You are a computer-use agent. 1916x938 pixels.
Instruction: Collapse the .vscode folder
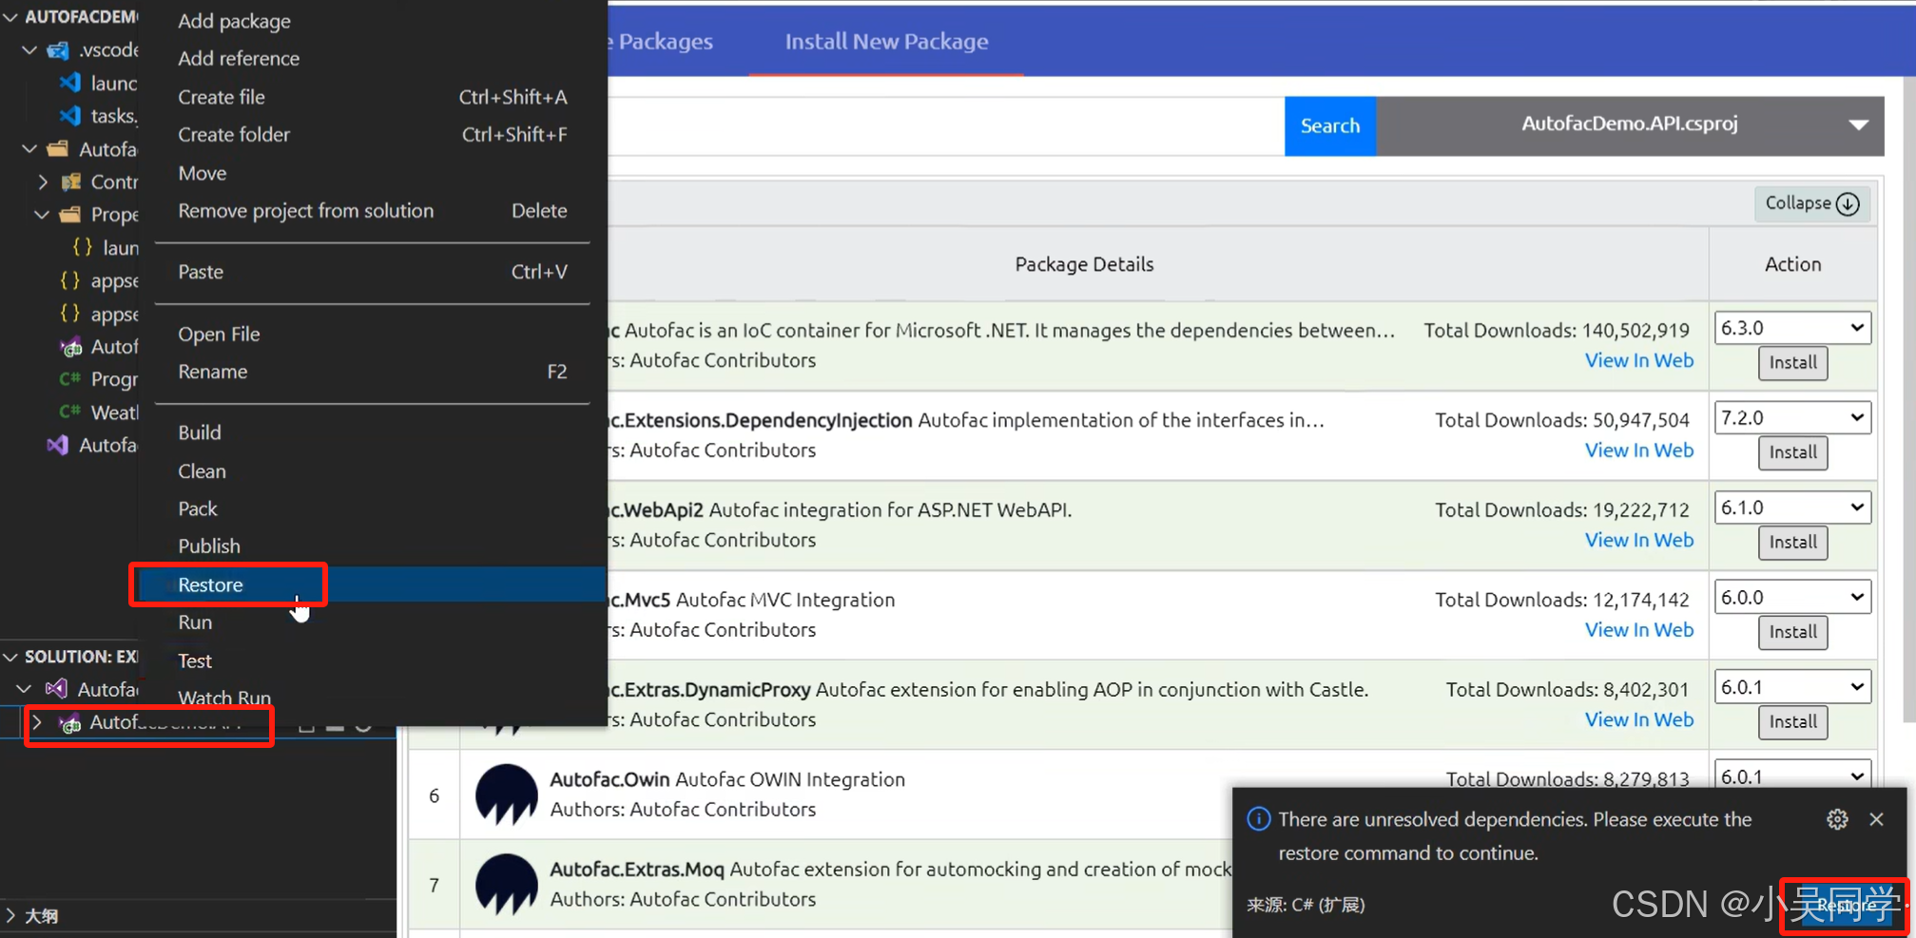[x=30, y=49]
